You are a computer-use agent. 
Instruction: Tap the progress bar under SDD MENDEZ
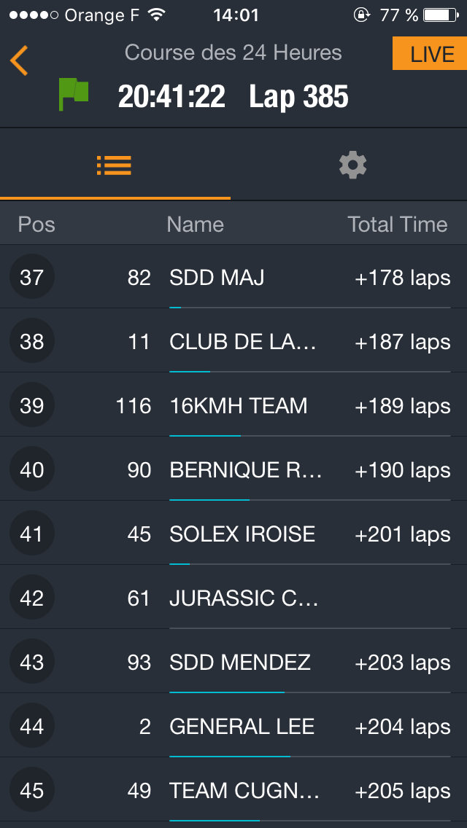click(309, 692)
